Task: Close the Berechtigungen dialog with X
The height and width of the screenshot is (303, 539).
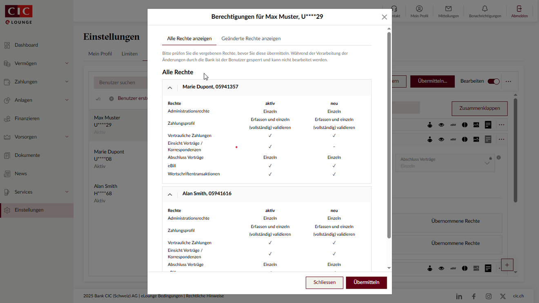Action: (x=384, y=17)
